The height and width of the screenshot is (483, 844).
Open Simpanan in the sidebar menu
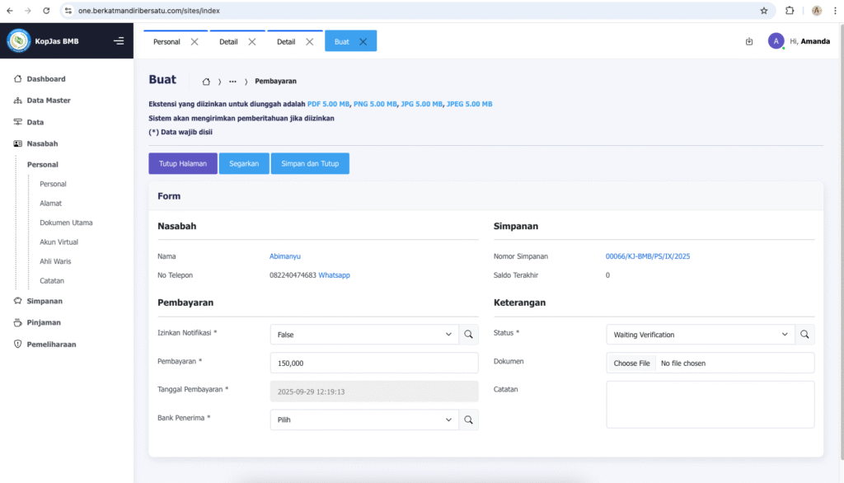(45, 301)
